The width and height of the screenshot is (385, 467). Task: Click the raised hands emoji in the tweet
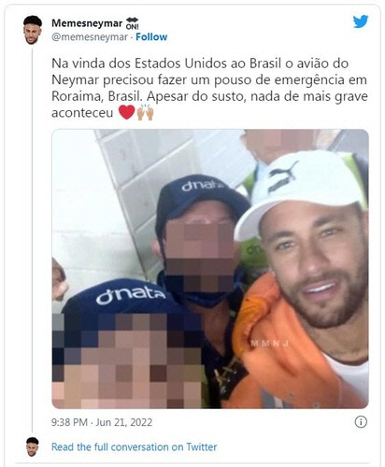click(x=145, y=112)
